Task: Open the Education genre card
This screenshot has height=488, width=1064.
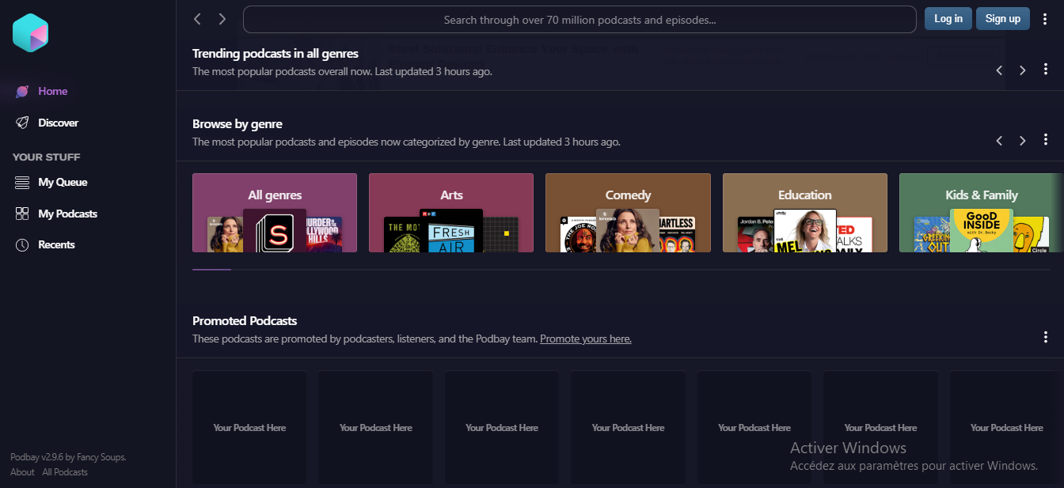Action: (x=805, y=213)
